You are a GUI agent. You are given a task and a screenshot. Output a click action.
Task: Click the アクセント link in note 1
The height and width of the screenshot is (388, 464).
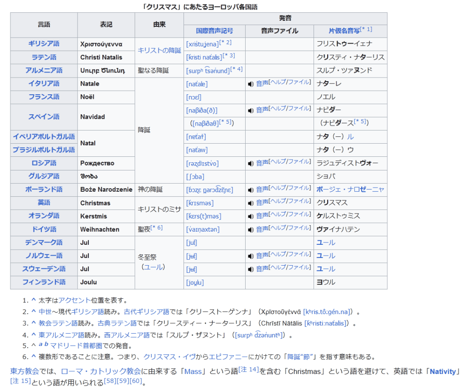[74, 300]
